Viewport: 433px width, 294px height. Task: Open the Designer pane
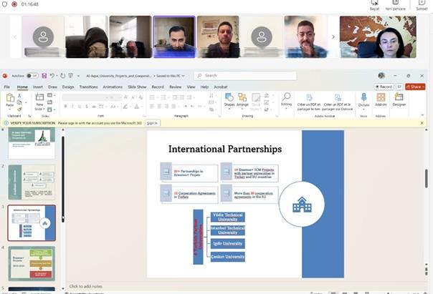pos(399,99)
